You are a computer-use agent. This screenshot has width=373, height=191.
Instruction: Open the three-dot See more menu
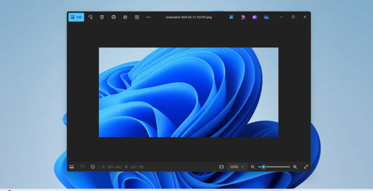click(x=148, y=17)
